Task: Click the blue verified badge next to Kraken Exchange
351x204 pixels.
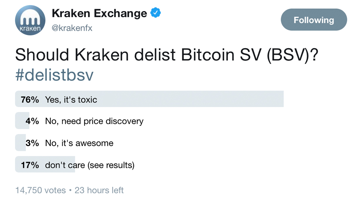Action: 155,12
